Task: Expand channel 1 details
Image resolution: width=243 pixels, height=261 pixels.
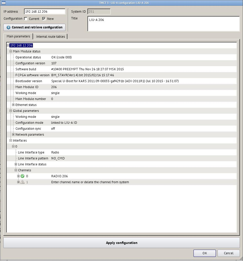Action: (x=19, y=182)
